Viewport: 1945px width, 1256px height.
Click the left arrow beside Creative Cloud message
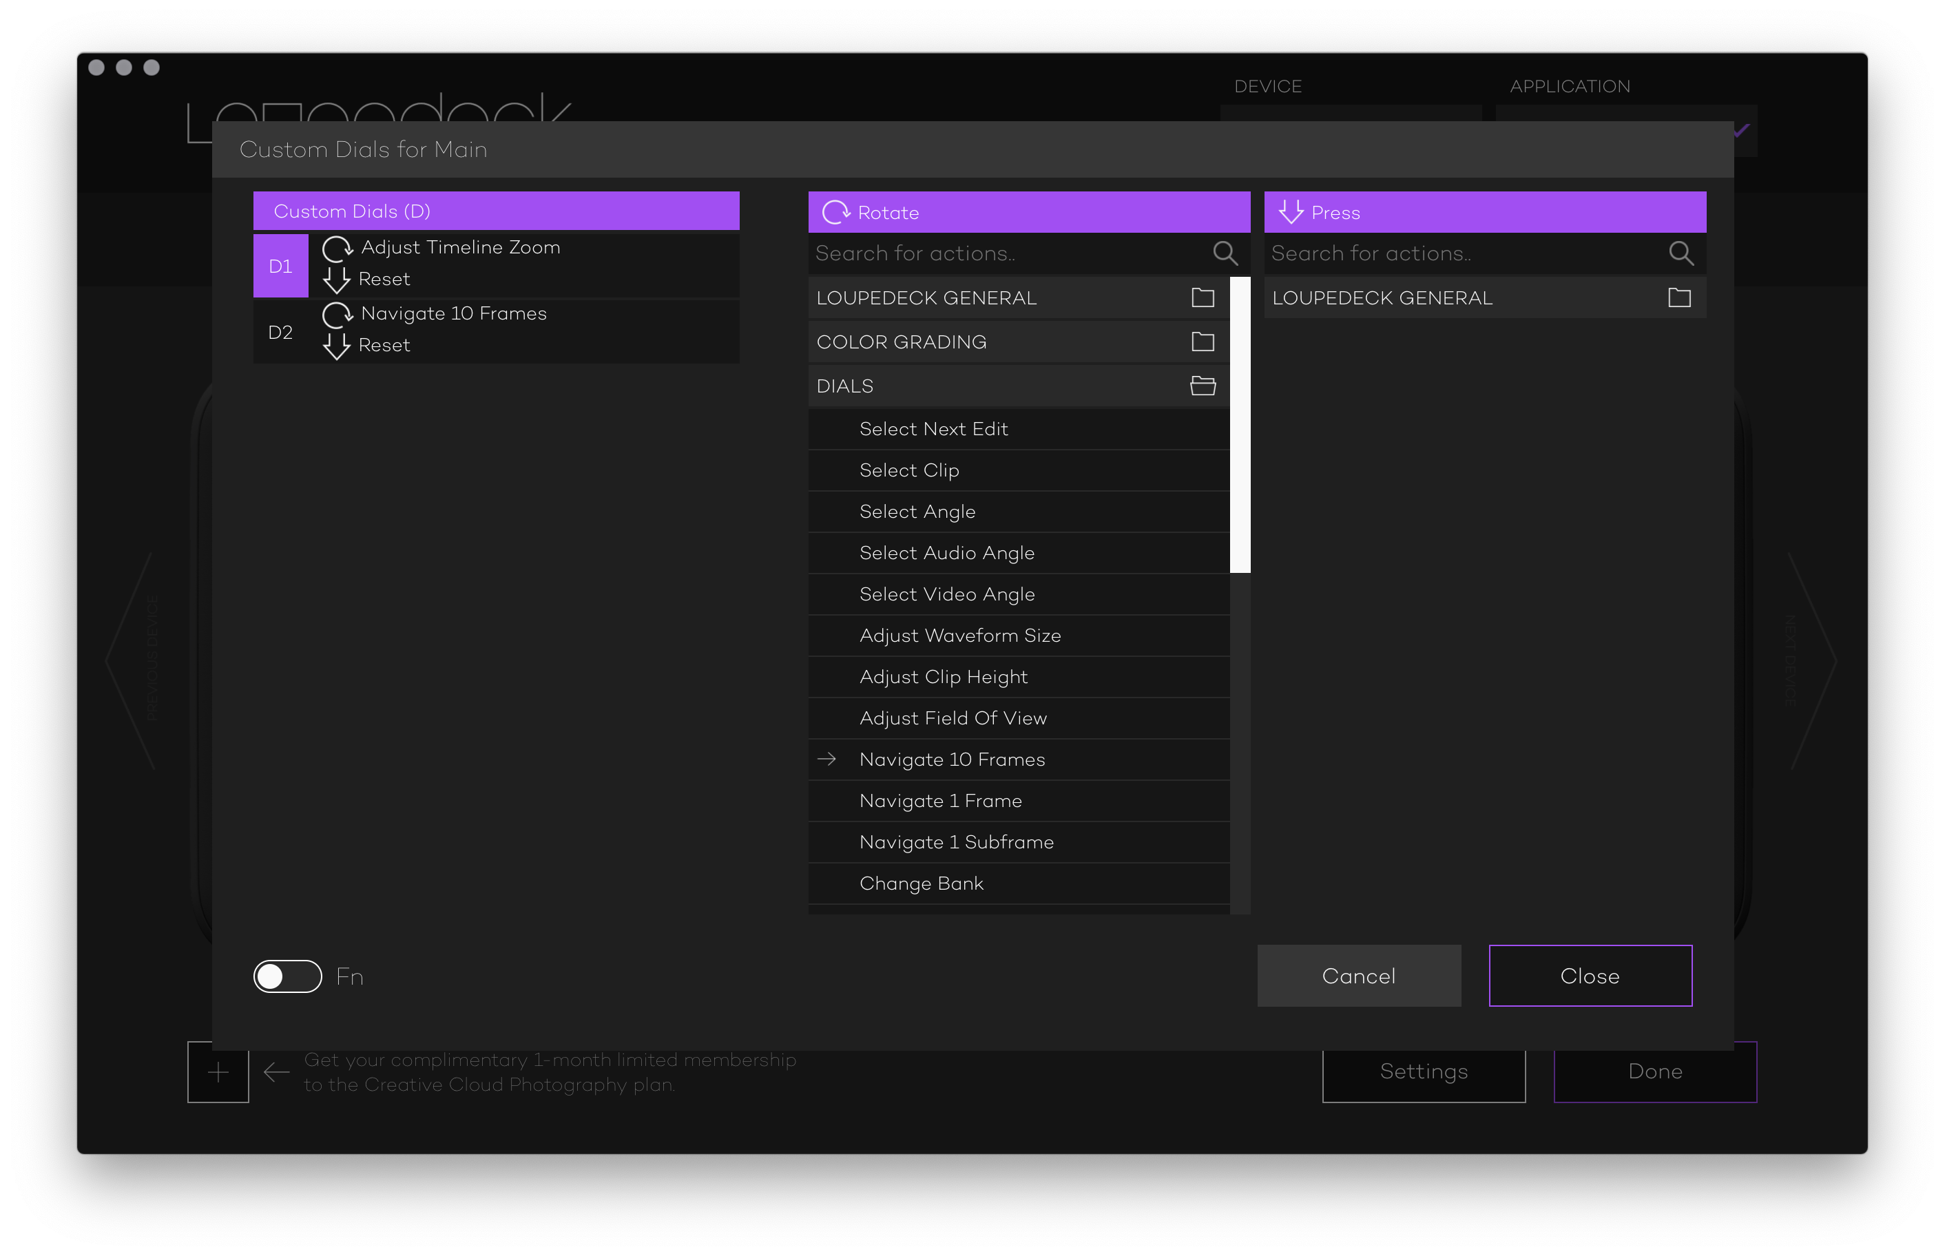[x=276, y=1071]
